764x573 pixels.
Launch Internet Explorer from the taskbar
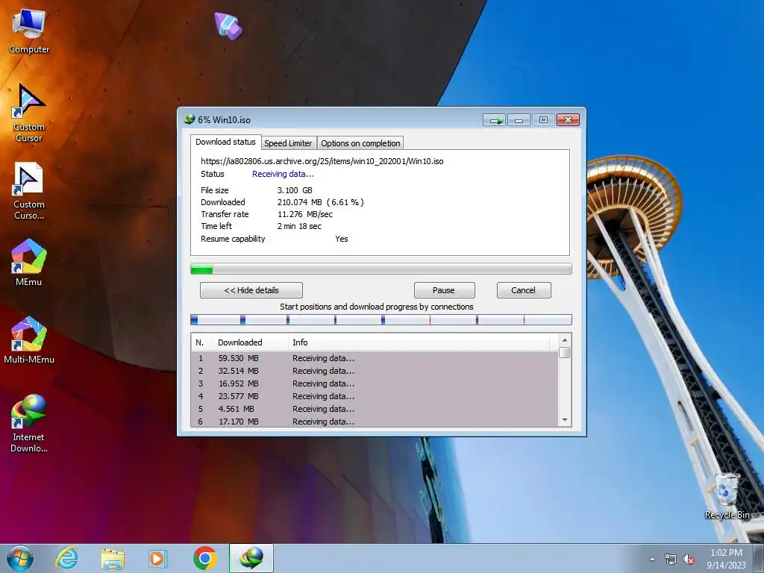coord(66,558)
